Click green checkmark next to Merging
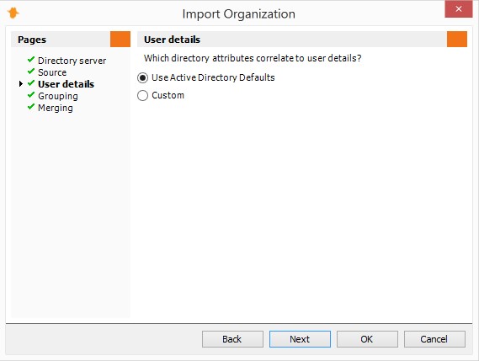 31,107
